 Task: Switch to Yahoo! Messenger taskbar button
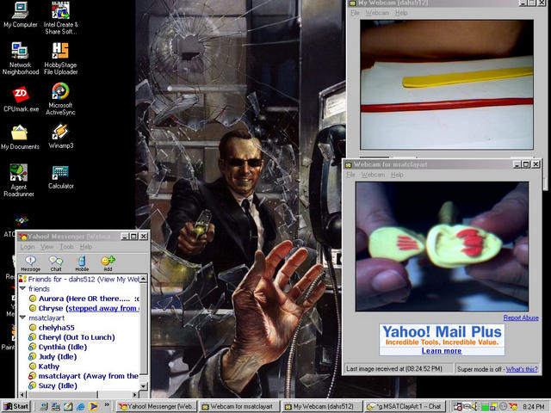point(157,406)
